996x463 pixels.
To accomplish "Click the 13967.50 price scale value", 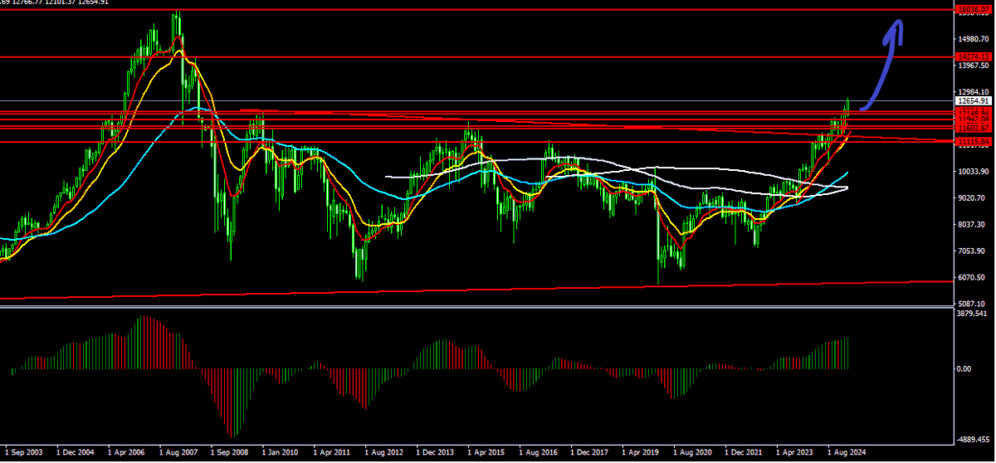I will 973,66.
